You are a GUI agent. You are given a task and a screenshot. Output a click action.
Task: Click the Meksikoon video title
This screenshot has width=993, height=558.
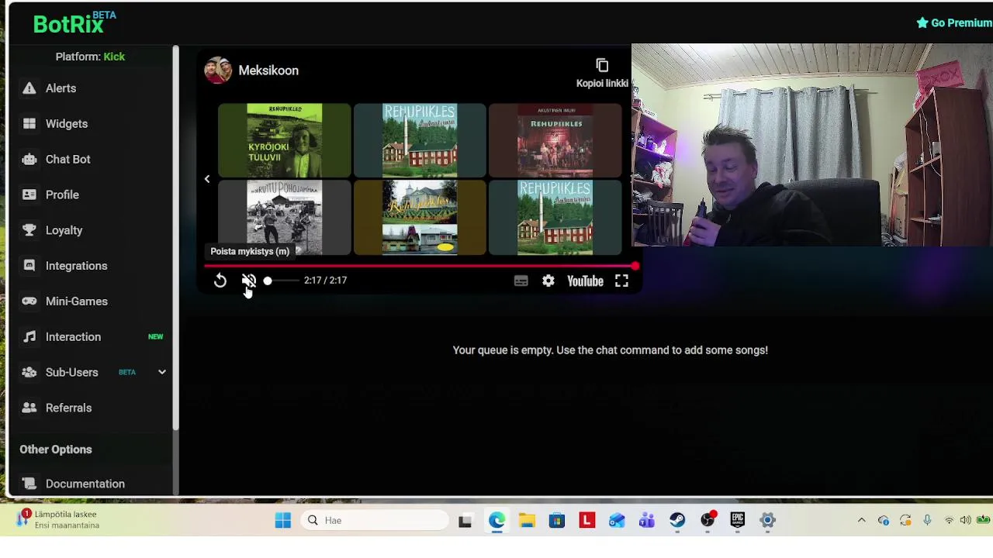click(x=268, y=71)
